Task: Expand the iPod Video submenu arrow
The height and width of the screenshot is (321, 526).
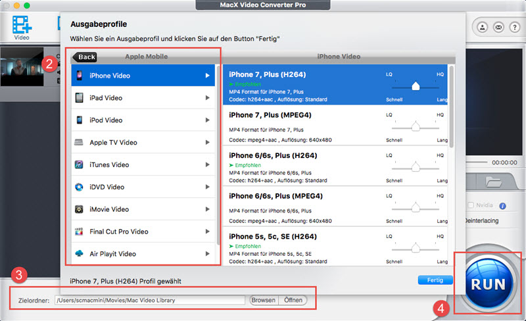Action: point(208,120)
